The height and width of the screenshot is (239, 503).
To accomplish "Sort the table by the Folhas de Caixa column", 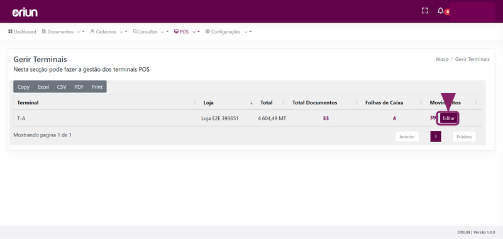I will point(394,103).
